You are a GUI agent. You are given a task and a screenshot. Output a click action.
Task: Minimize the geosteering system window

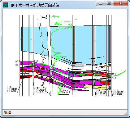pyautogui.click(x=101, y=3)
